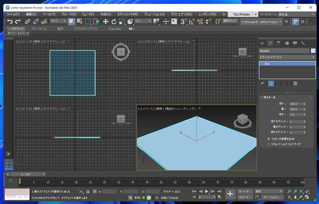This screenshot has height=204, width=319.
Task: Go to the start frame
Action: (194, 191)
